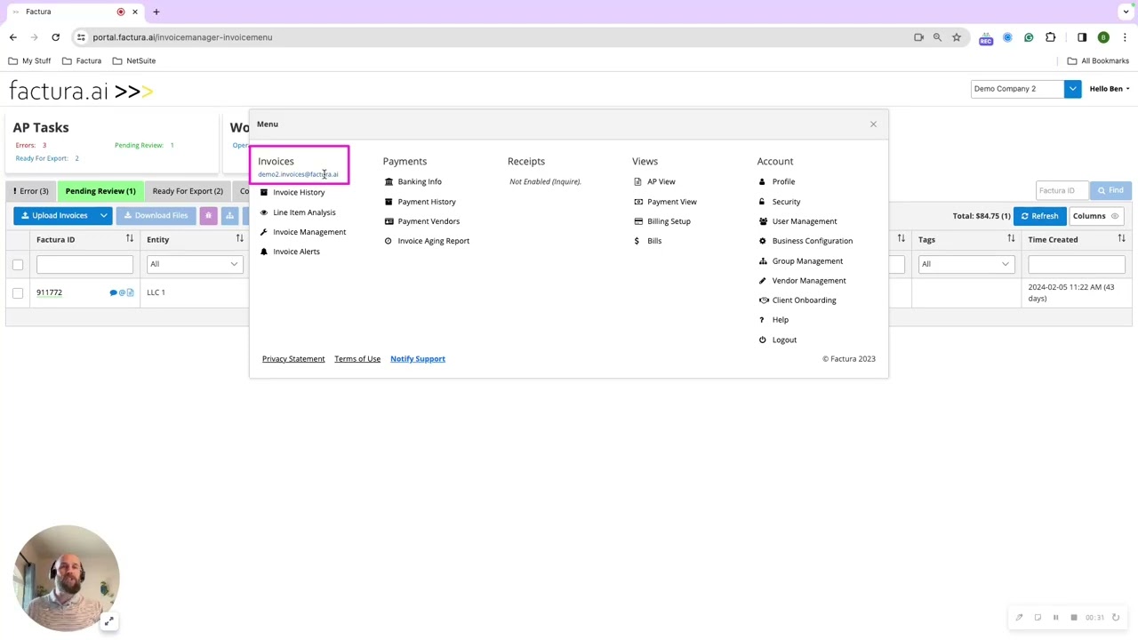1138x640 pixels.
Task: Click the Payment View icon
Action: 637,202
